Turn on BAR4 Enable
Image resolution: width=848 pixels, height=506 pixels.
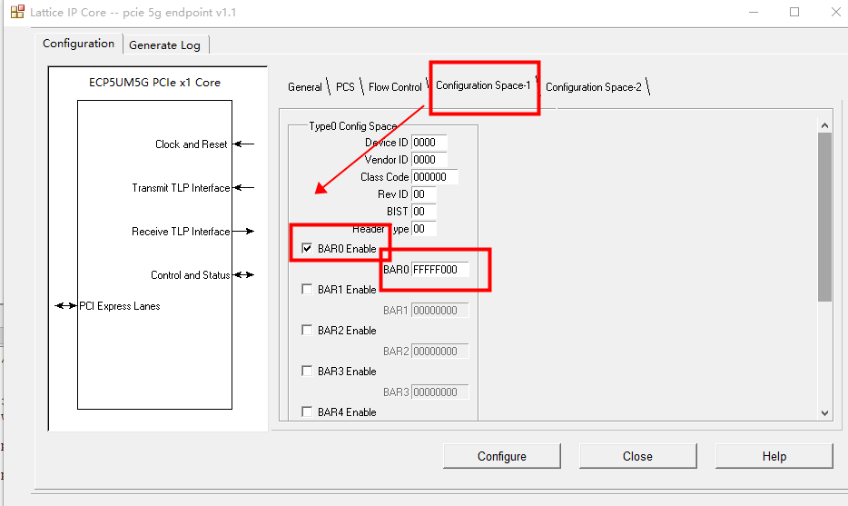pos(307,412)
